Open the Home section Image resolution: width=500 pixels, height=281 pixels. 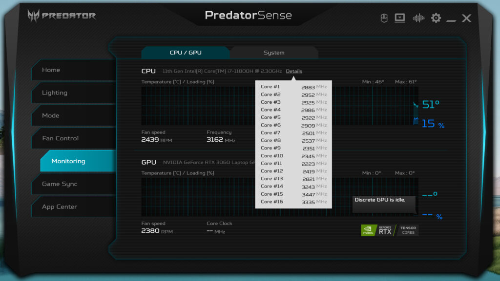[74, 70]
